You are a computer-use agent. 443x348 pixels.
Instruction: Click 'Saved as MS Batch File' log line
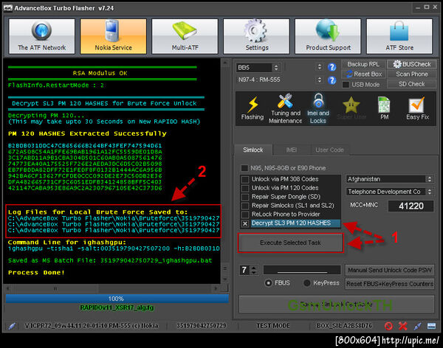[110, 260]
